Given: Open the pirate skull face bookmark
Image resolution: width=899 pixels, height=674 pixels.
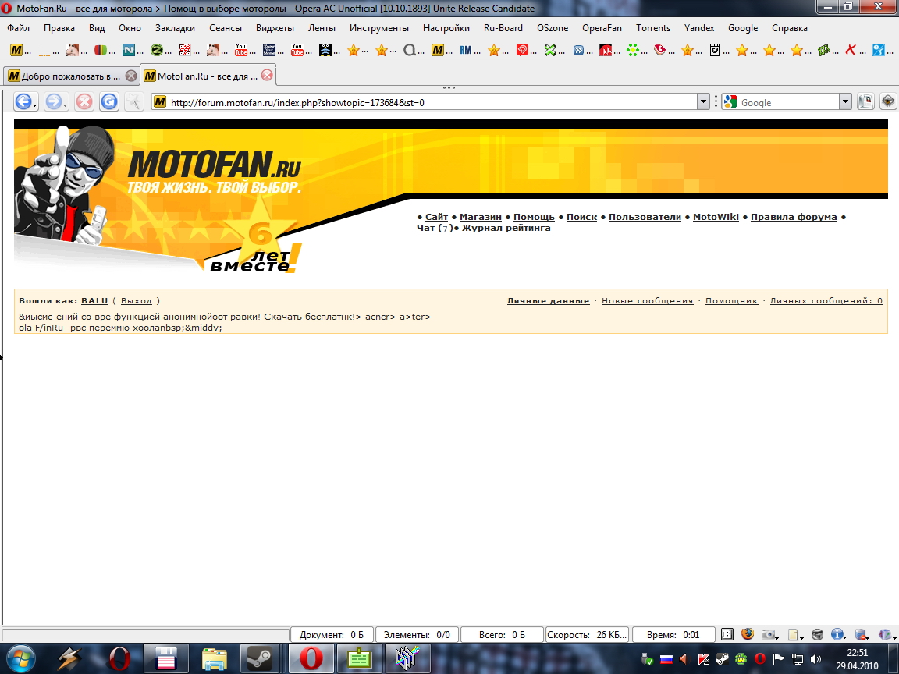Looking at the screenshot, I should [x=325, y=51].
